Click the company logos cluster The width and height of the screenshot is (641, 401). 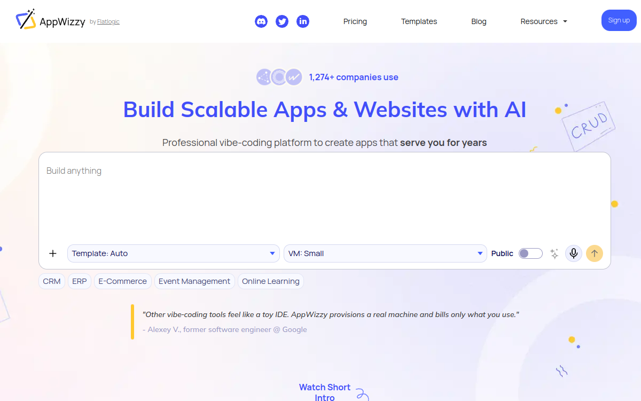point(279,77)
